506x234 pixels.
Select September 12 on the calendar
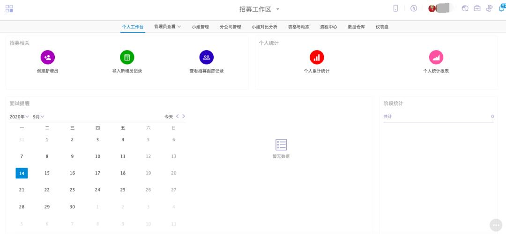148,156
